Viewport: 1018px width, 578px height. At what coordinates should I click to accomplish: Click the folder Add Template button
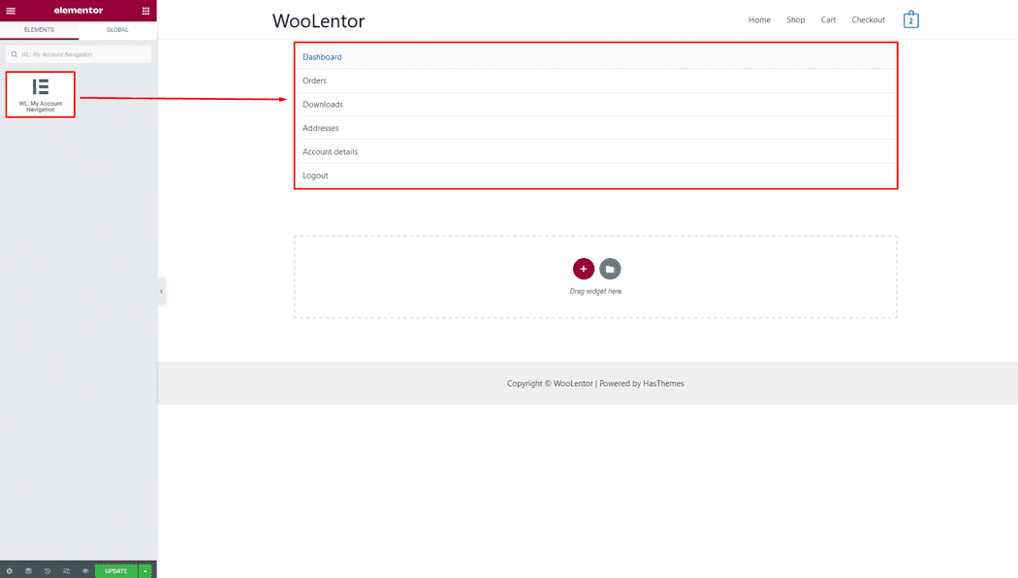[610, 269]
